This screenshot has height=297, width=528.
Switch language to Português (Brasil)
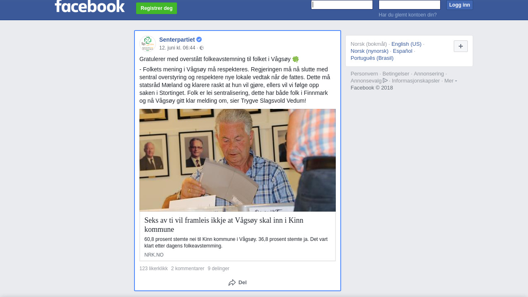pos(372,58)
